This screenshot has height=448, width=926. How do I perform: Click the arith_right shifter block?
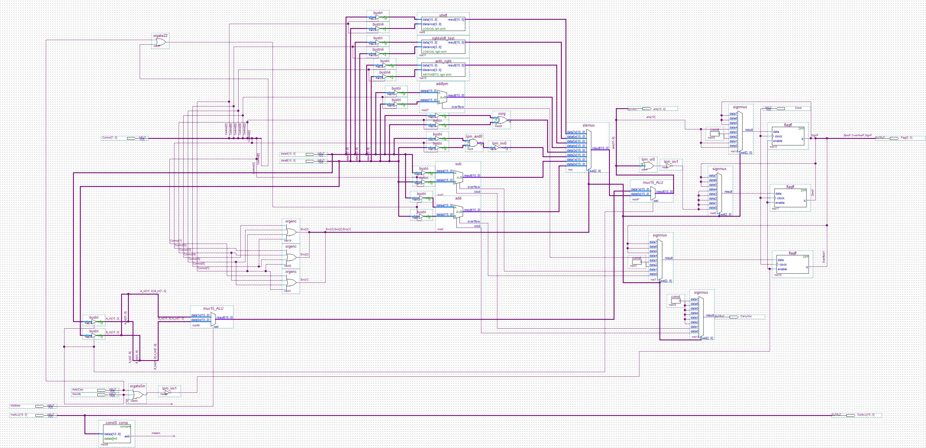pos(444,70)
